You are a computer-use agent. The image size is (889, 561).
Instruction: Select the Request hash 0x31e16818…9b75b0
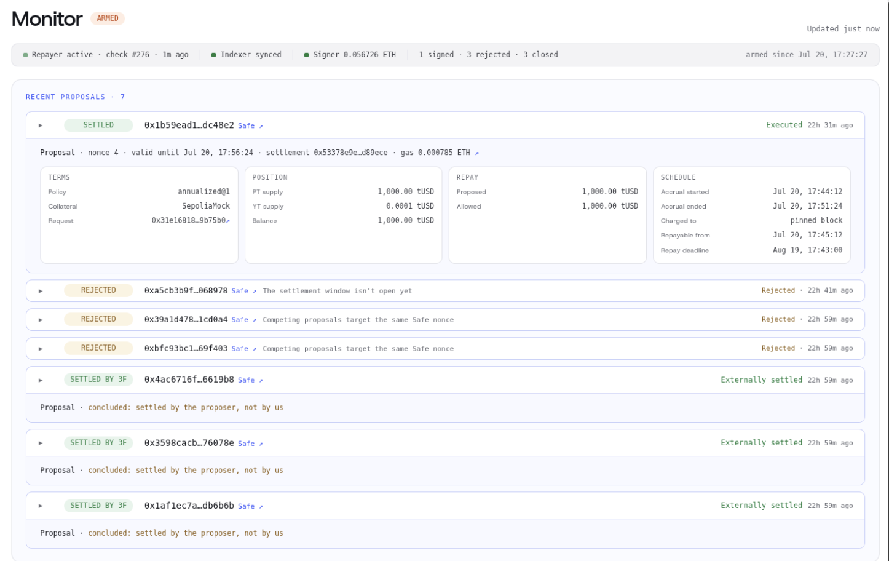click(x=188, y=220)
